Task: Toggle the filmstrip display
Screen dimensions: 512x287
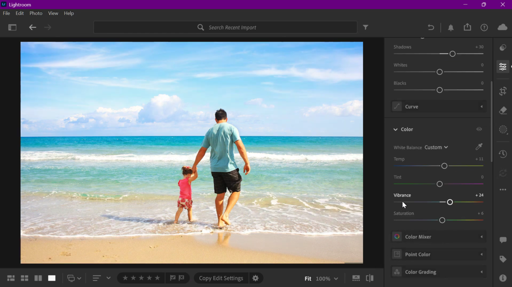Action: coord(356,278)
